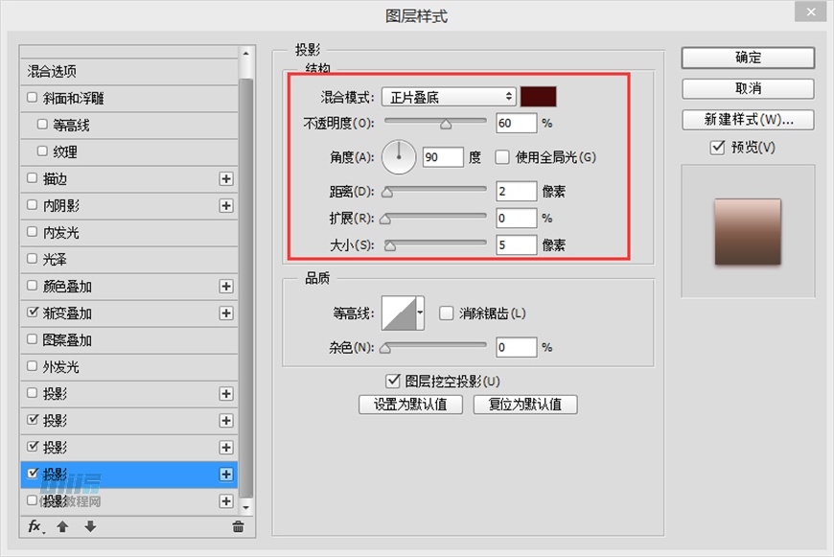Click inside the 不透明度 value field
The image size is (834, 557).
(x=516, y=123)
